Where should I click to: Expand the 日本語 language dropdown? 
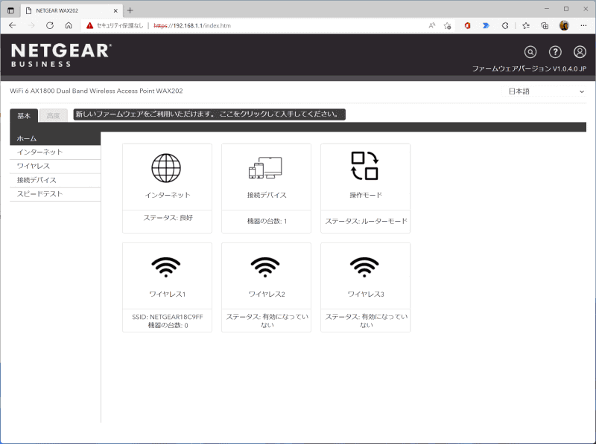pos(545,91)
